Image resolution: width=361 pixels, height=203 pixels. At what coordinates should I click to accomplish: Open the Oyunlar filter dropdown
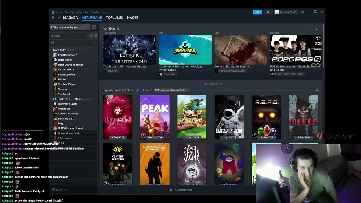[x=69, y=36]
